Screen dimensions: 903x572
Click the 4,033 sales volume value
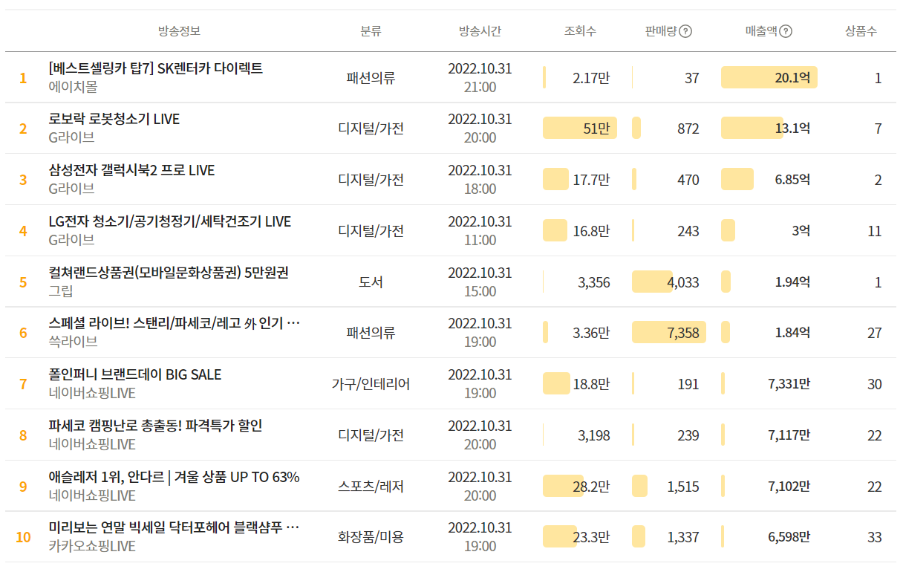point(683,282)
